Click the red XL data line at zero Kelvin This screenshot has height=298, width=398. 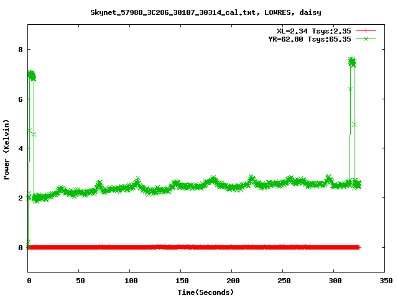[x=194, y=247]
